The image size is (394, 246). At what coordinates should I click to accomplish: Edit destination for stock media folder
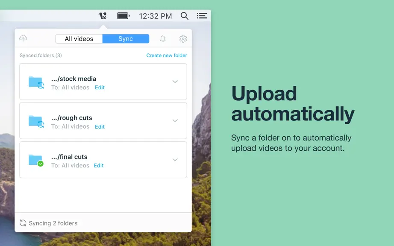(100, 88)
